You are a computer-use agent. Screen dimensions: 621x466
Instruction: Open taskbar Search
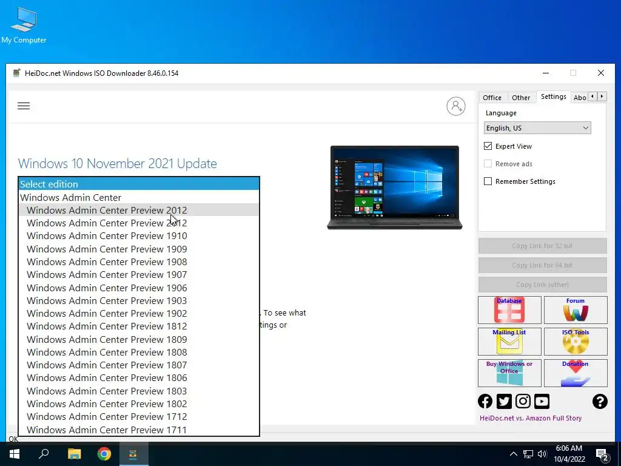[44, 454]
